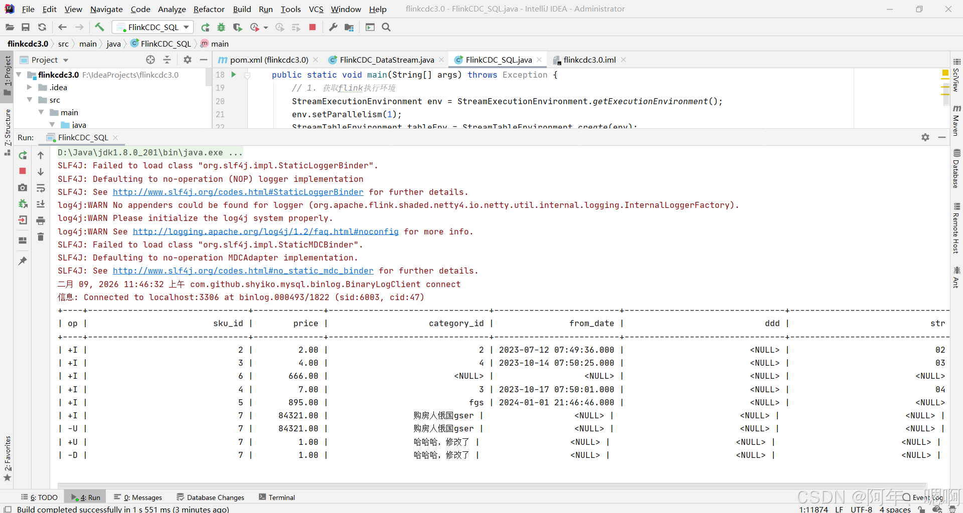
Task: Open the File menu
Action: coord(28,9)
